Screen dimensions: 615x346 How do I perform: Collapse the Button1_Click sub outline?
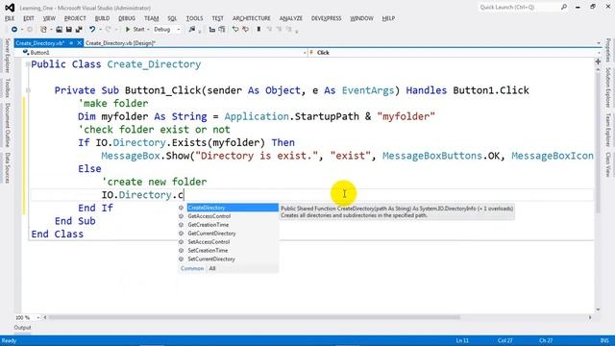tap(28, 90)
